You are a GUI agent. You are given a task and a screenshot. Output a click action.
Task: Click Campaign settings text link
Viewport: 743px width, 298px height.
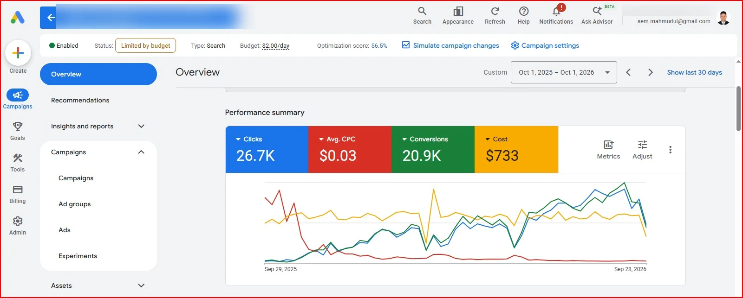[550, 45]
